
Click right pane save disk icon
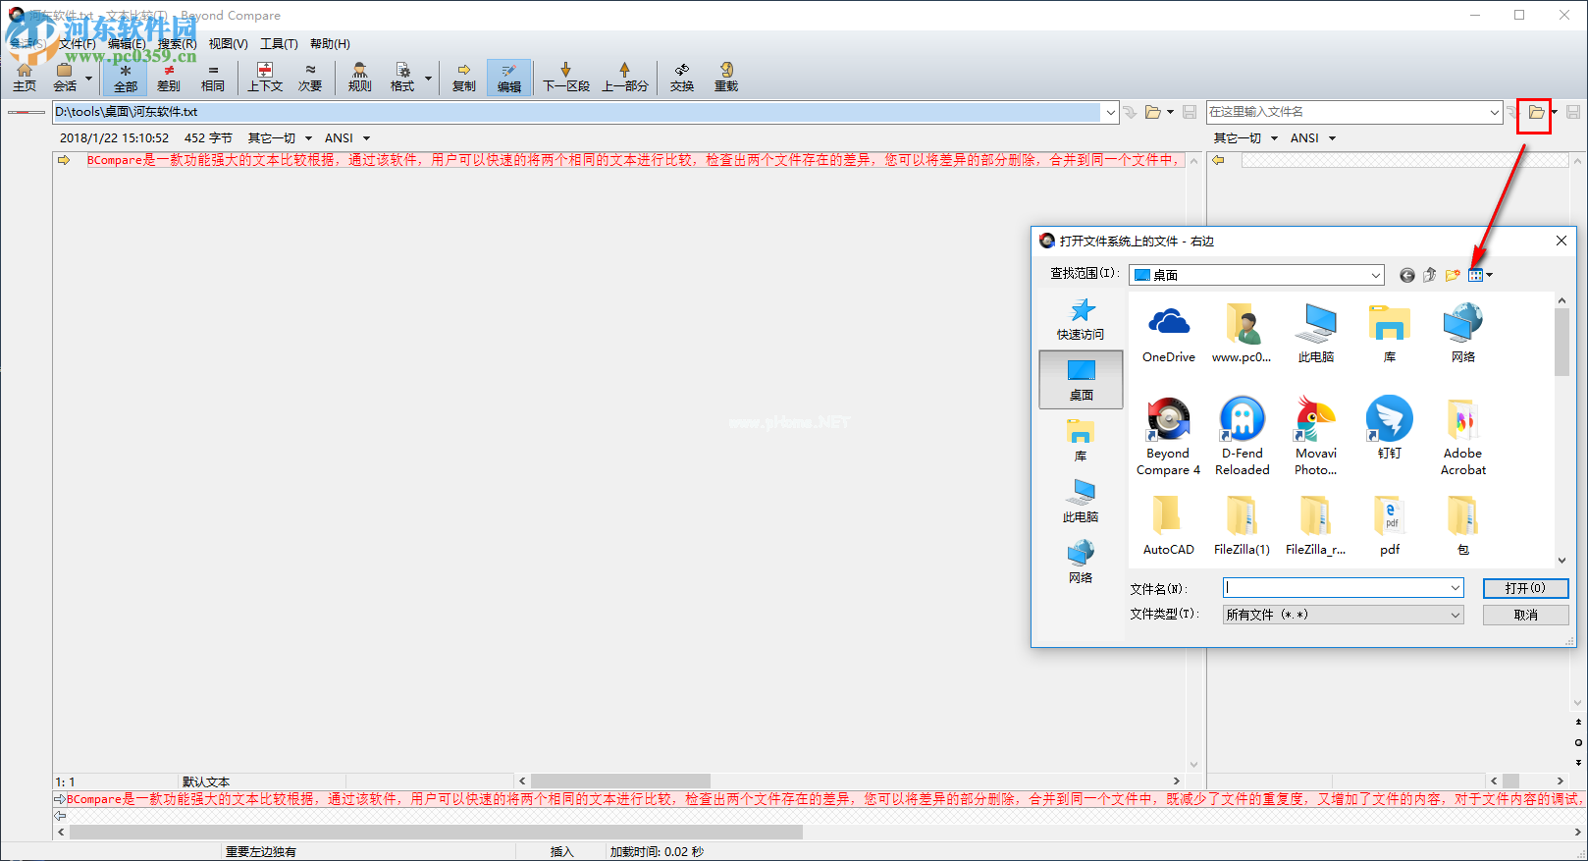[1572, 112]
